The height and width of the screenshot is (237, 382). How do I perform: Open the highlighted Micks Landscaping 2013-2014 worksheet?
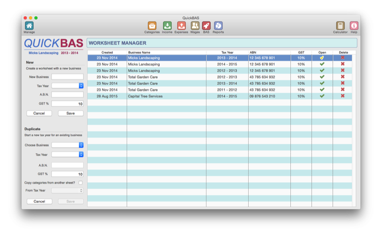pyautogui.click(x=322, y=57)
